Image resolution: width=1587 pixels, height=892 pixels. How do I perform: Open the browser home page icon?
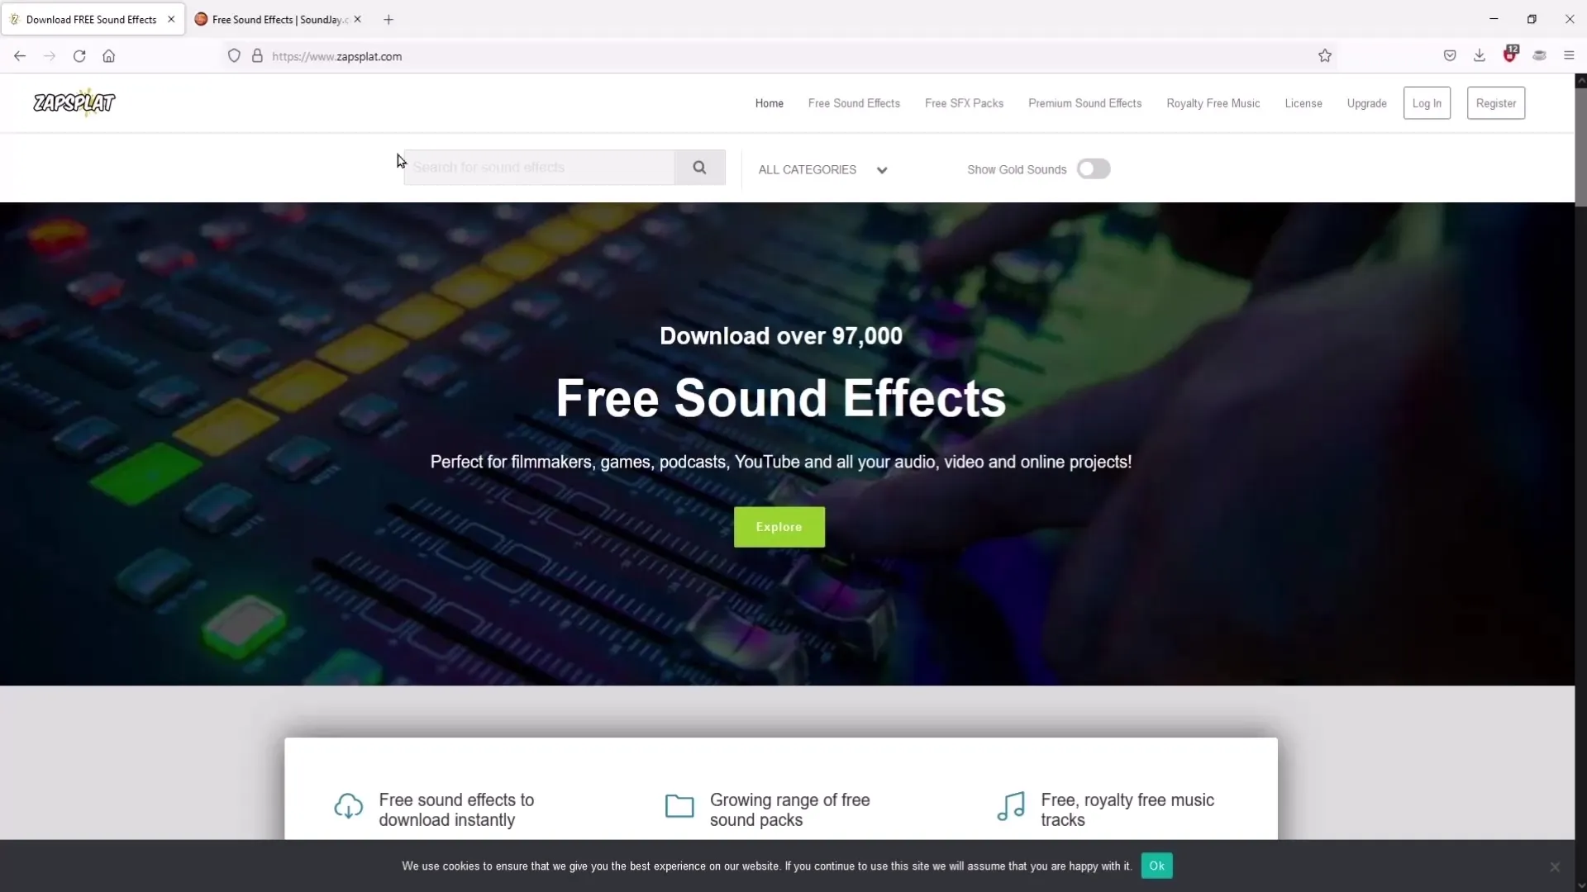tap(109, 56)
